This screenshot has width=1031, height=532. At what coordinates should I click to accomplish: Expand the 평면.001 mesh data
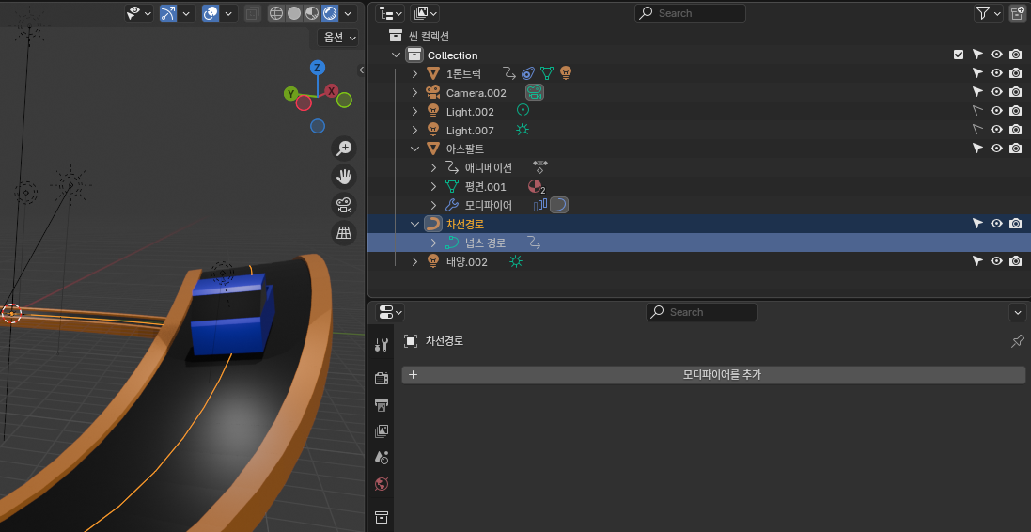(433, 187)
